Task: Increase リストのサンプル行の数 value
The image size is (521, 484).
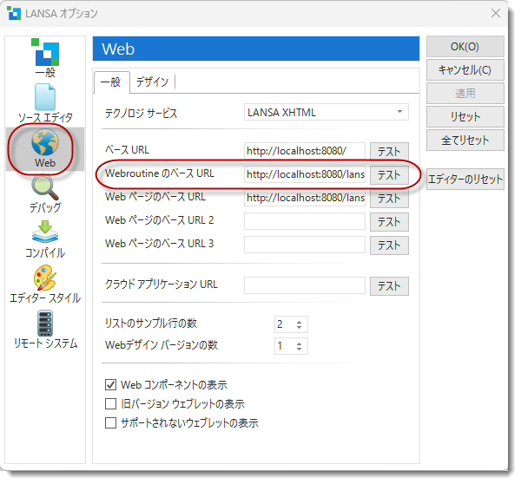Action: tap(299, 321)
